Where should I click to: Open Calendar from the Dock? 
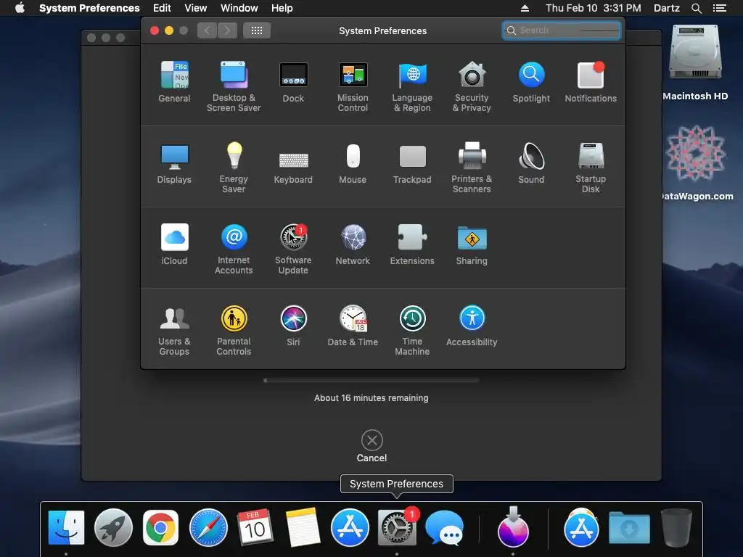coord(255,527)
